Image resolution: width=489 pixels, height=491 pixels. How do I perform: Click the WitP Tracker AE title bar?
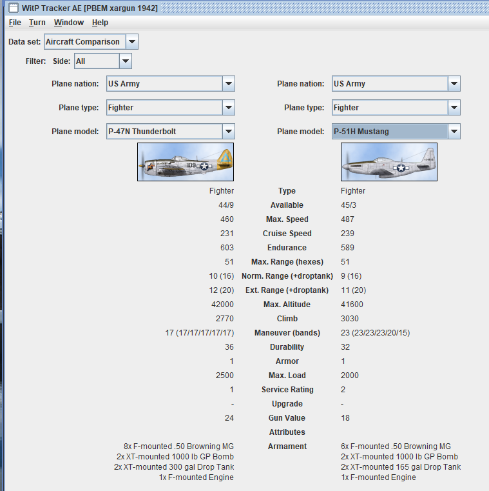pyautogui.click(x=247, y=8)
